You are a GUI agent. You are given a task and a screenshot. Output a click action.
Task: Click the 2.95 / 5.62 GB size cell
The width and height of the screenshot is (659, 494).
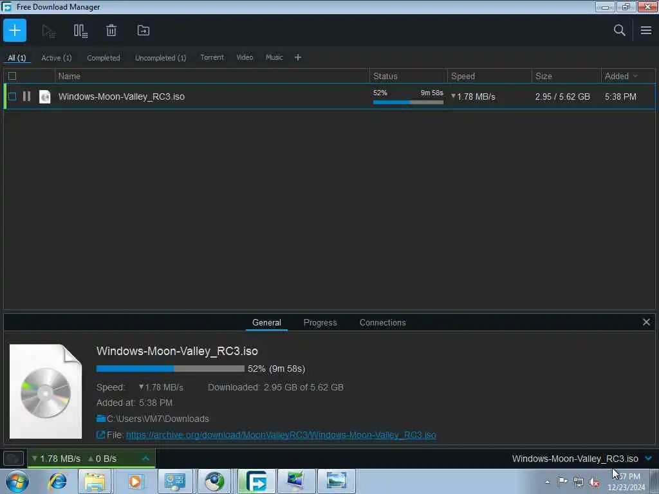click(x=562, y=96)
